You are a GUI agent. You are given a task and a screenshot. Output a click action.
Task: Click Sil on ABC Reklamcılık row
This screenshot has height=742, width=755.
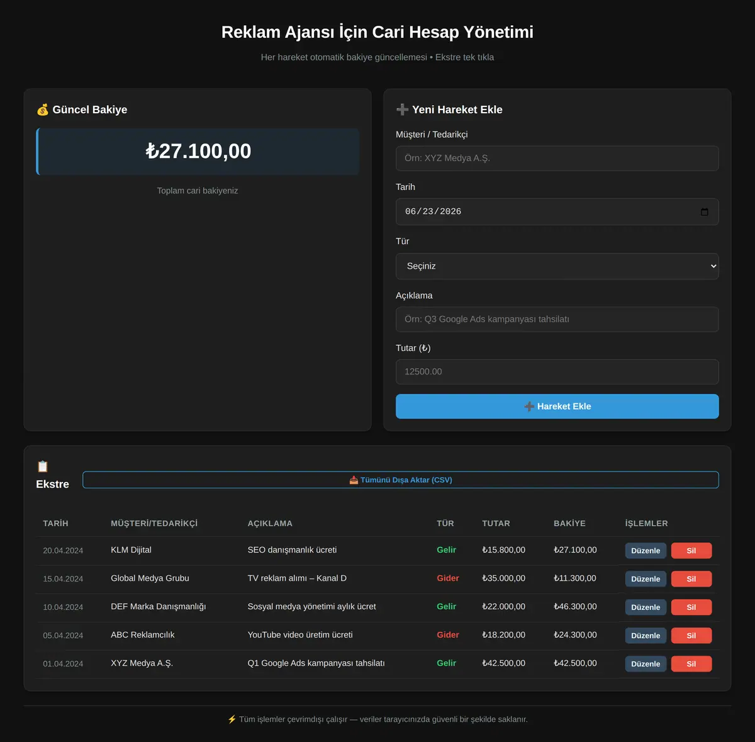(691, 636)
